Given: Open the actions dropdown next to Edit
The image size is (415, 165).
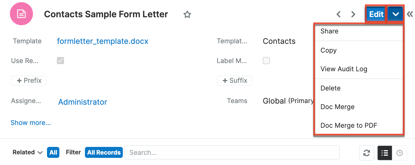Looking at the screenshot, I should coord(395,14).
